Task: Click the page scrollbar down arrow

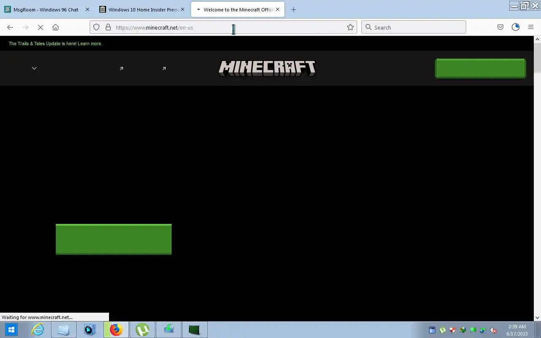Action: (537, 318)
